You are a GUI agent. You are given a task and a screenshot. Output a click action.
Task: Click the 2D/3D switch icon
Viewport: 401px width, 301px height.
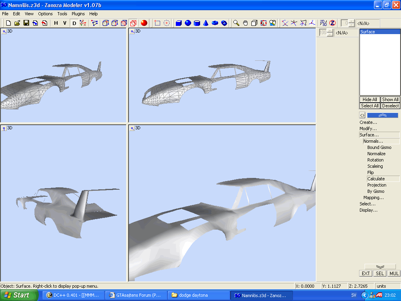(x=323, y=23)
